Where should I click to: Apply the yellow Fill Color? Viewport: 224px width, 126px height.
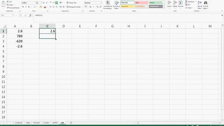(41, 7)
